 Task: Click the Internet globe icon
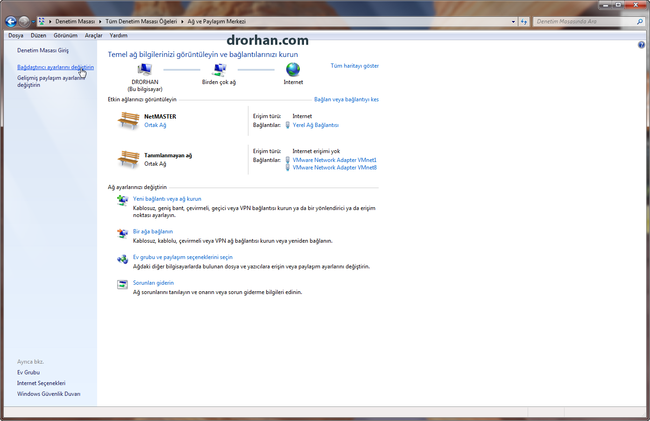click(293, 70)
